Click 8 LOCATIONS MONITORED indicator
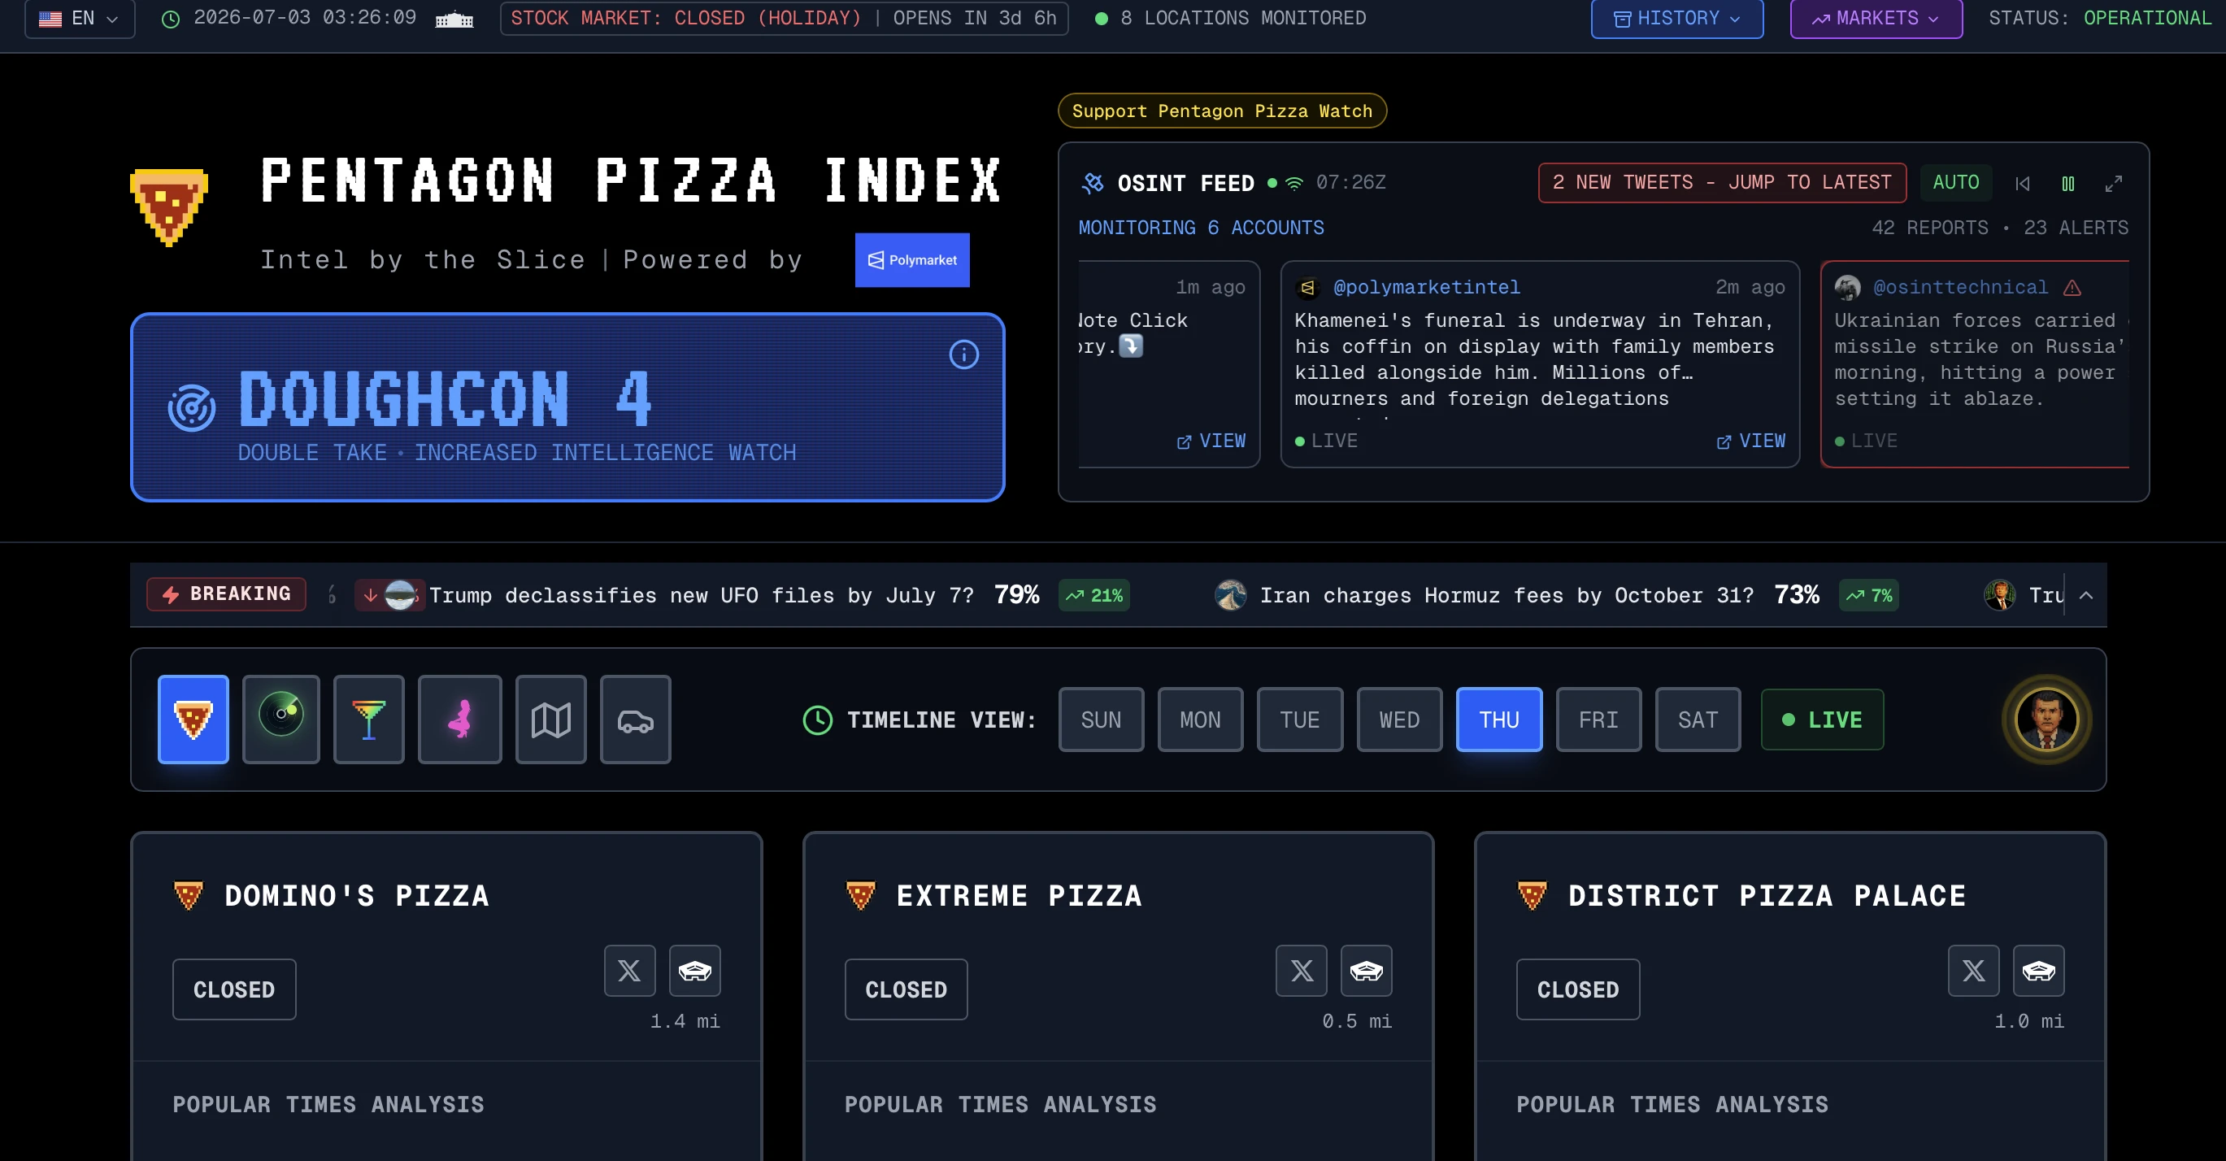 [1231, 18]
